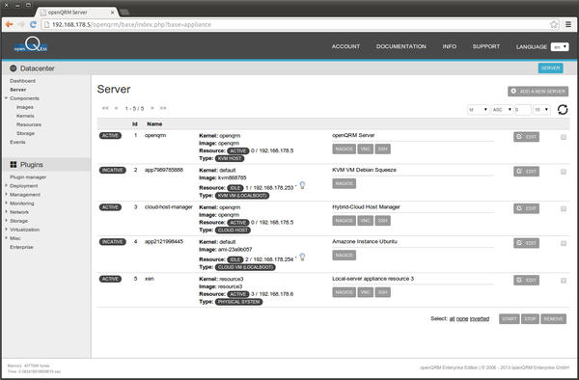Click the offset input field showing 0

click(523, 110)
